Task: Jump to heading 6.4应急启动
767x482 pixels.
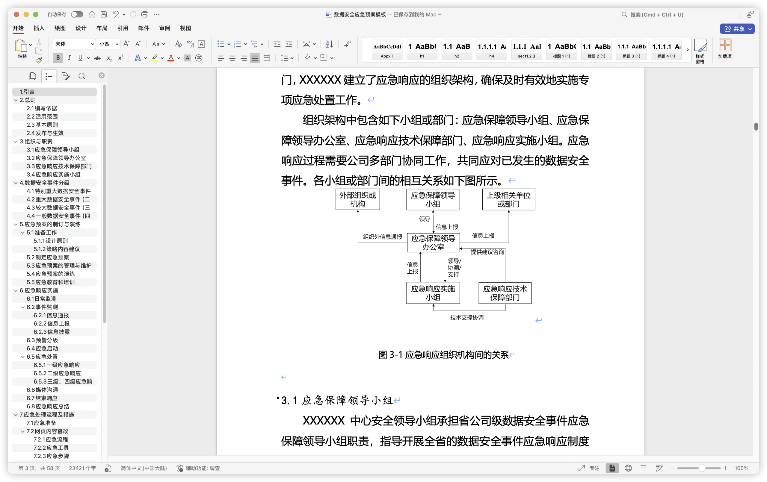Action: point(42,348)
